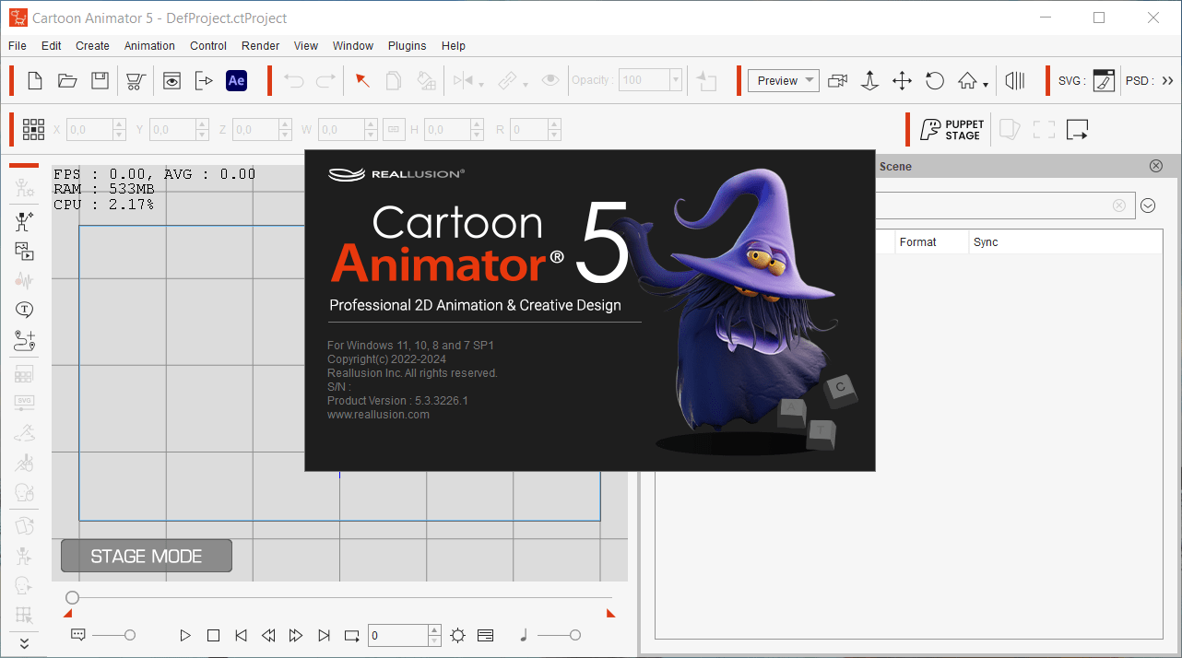This screenshot has width=1182, height=658.
Task: Click the STAGE MODE button
Action: 147,556
